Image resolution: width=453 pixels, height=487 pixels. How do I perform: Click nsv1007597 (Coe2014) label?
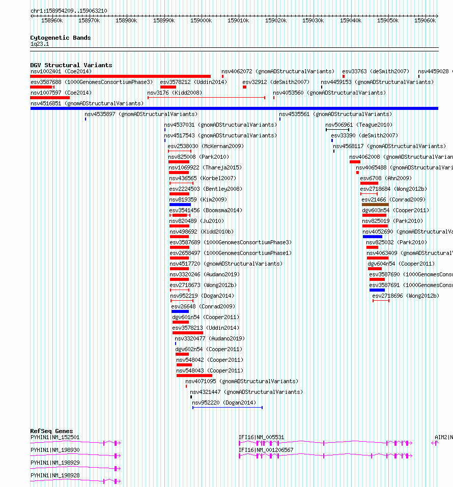click(61, 93)
